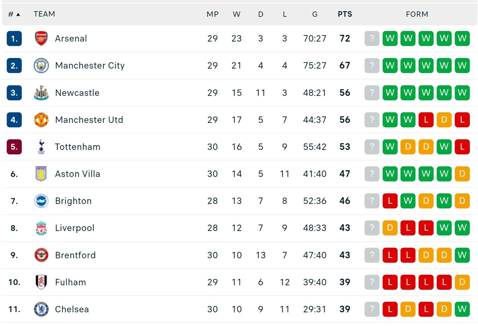The width and height of the screenshot is (478, 326).
Task: Click Manchester Utd's orange D form badge
Action: (444, 120)
